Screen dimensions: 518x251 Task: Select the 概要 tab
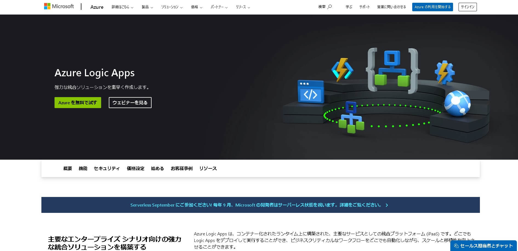(x=67, y=168)
